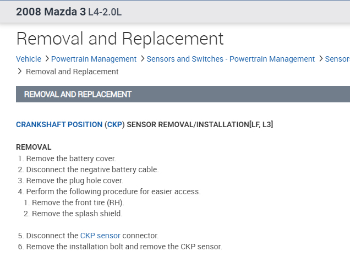
Task: Click the chevron before Removal and Replacement breadcrumb
Action: [20, 72]
